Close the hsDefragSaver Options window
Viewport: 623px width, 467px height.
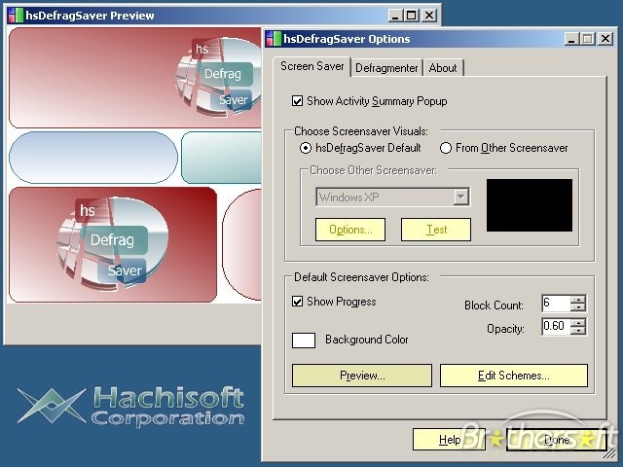pyautogui.click(x=605, y=39)
